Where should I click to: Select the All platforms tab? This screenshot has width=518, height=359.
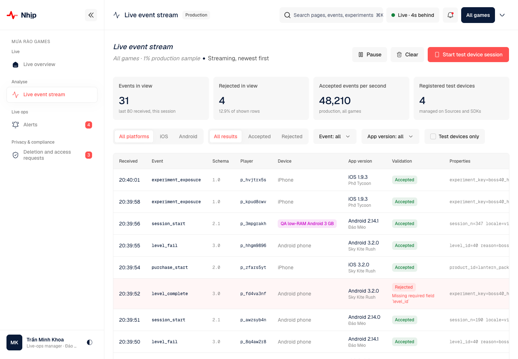point(134,136)
